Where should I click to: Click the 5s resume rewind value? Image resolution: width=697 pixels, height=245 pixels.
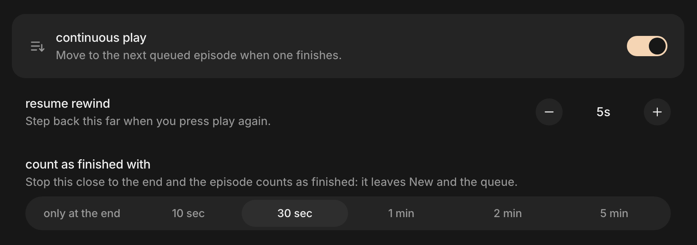pos(603,112)
